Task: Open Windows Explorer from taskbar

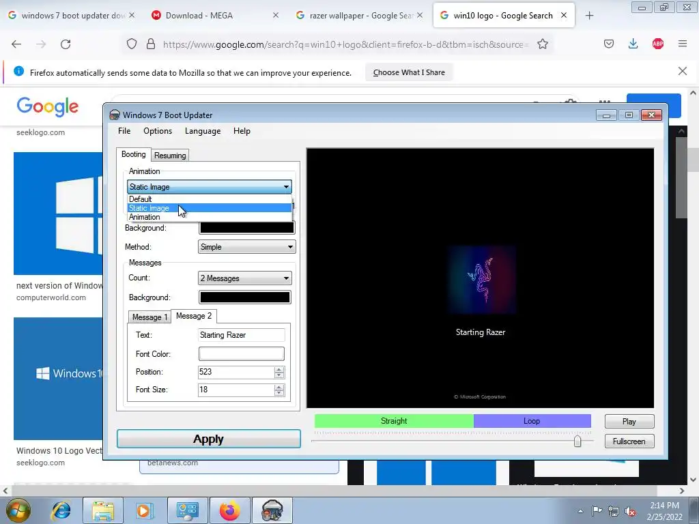Action: [103, 510]
